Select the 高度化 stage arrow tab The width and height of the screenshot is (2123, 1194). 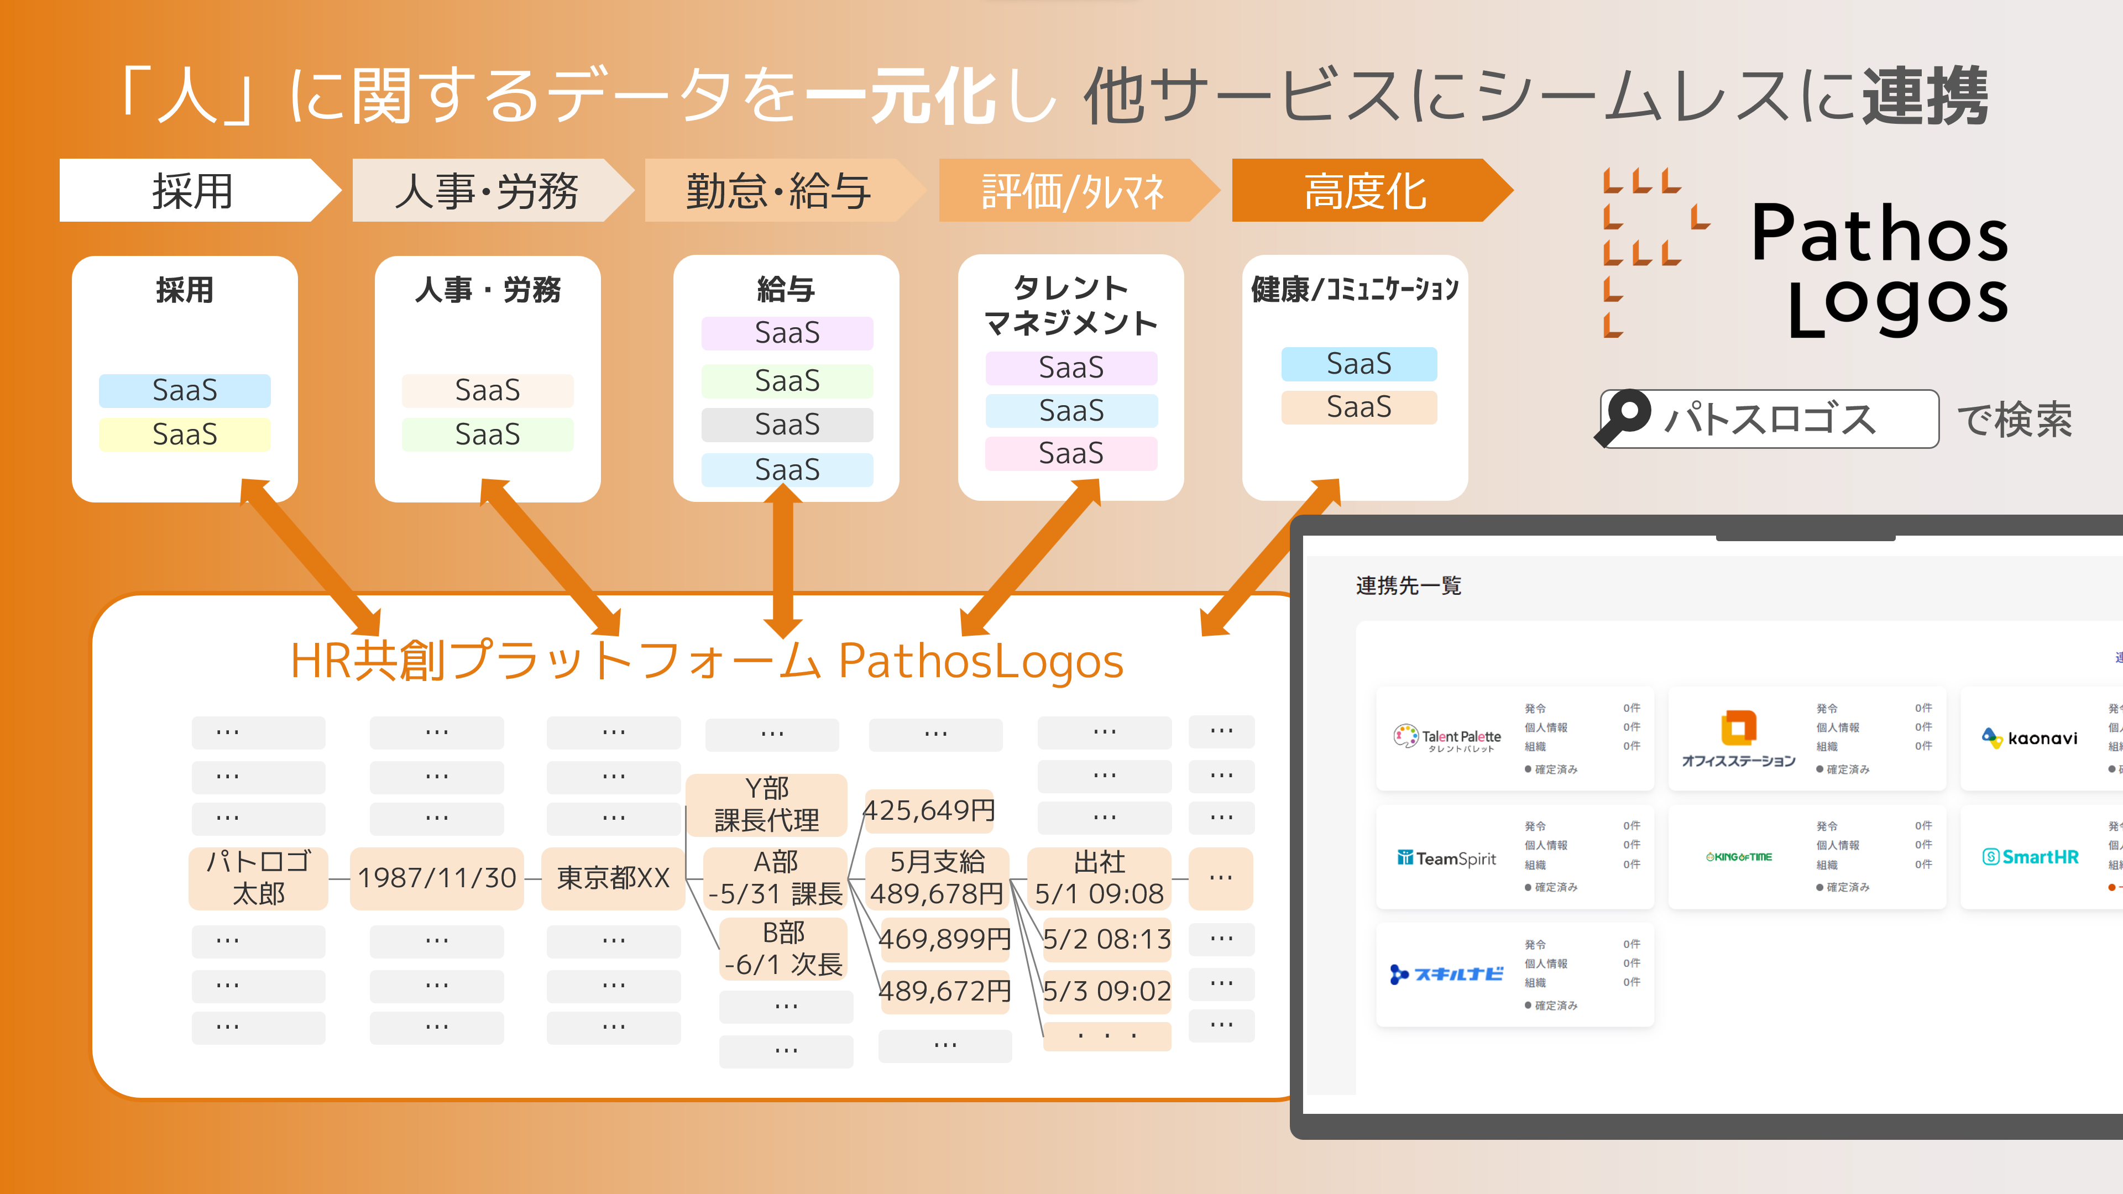click(1365, 191)
